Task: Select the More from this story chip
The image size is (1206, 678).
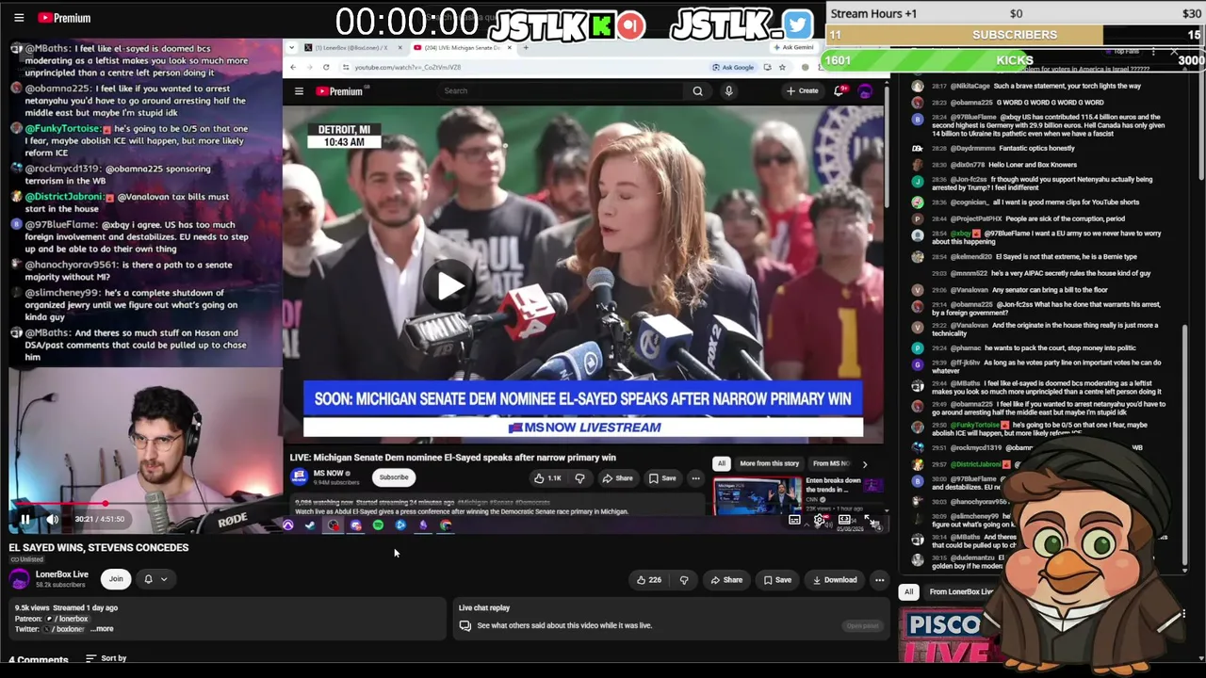Action: click(x=769, y=463)
